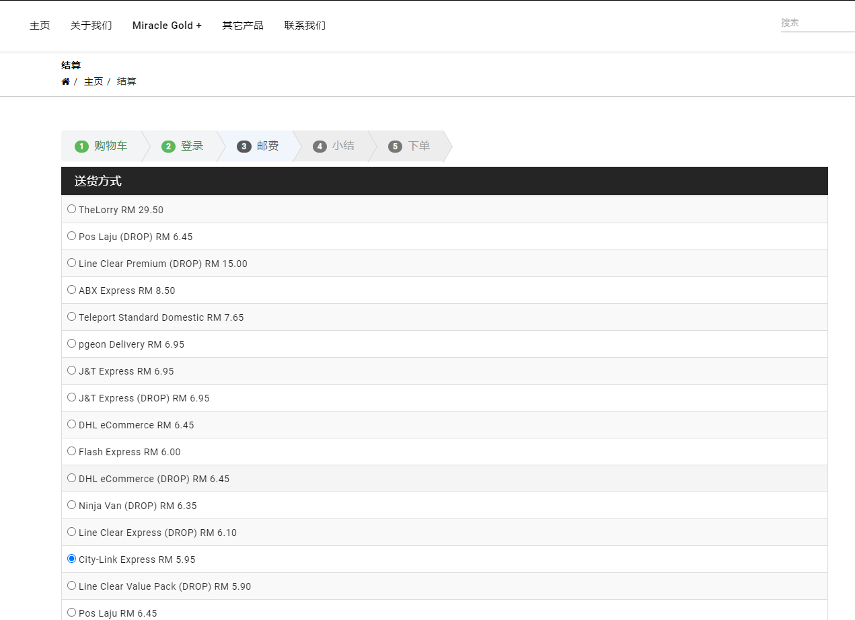The height and width of the screenshot is (620, 855).
Task: Choose Line Clear Express (DROP) radio
Action: 71,532
